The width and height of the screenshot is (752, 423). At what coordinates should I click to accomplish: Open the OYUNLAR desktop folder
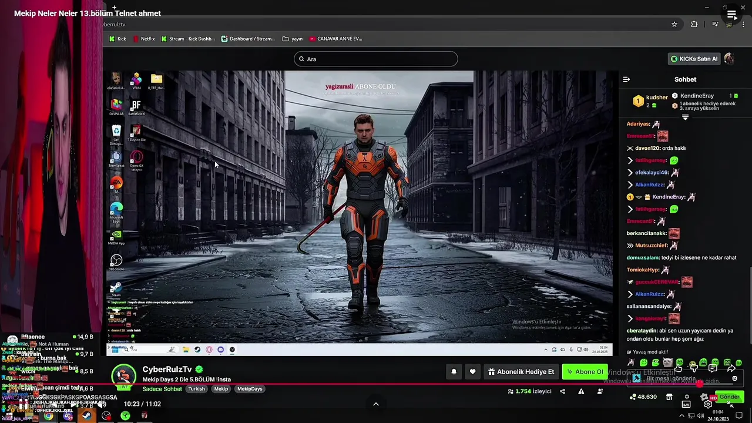[x=116, y=106]
